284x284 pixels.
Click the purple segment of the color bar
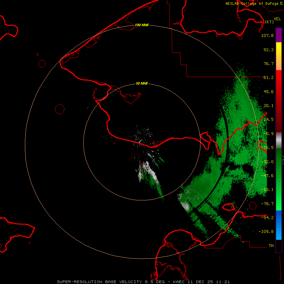point(279,35)
